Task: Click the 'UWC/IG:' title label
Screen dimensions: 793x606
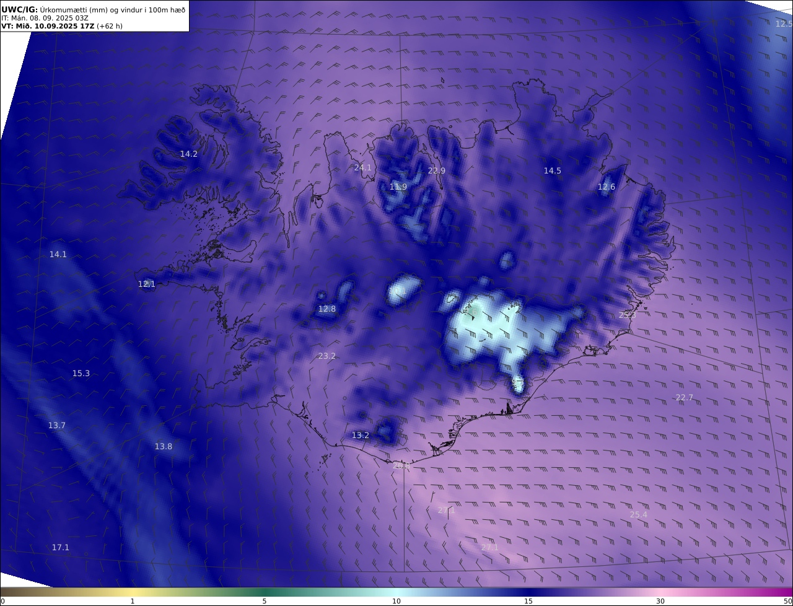Action: pyautogui.click(x=20, y=9)
